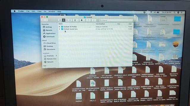The image size is (190, 106).
Task: Select the 20200323 ECE Notice file
Action: click(133, 96)
